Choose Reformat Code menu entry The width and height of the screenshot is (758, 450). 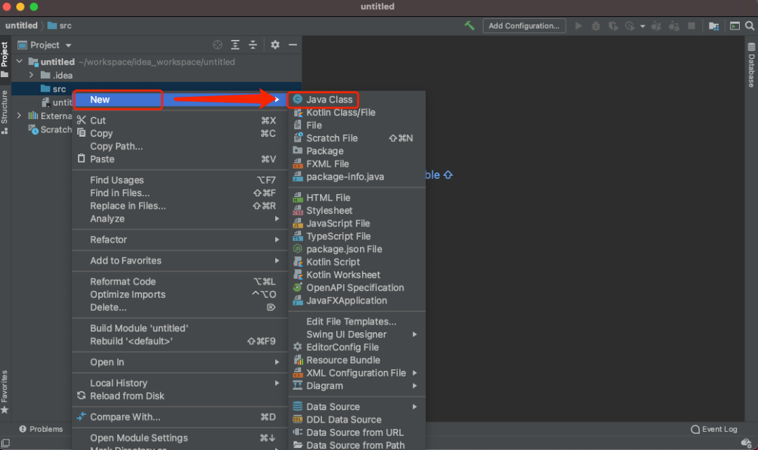point(180,282)
